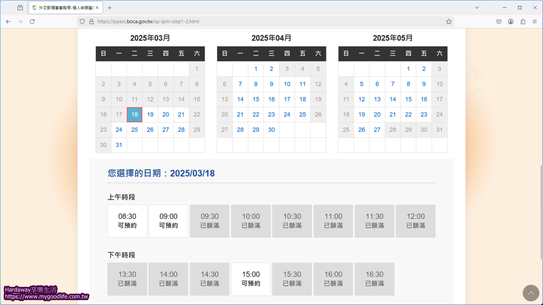Bookmark this page with the star icon
Viewport: 543px width, 305px height.
pyautogui.click(x=448, y=21)
